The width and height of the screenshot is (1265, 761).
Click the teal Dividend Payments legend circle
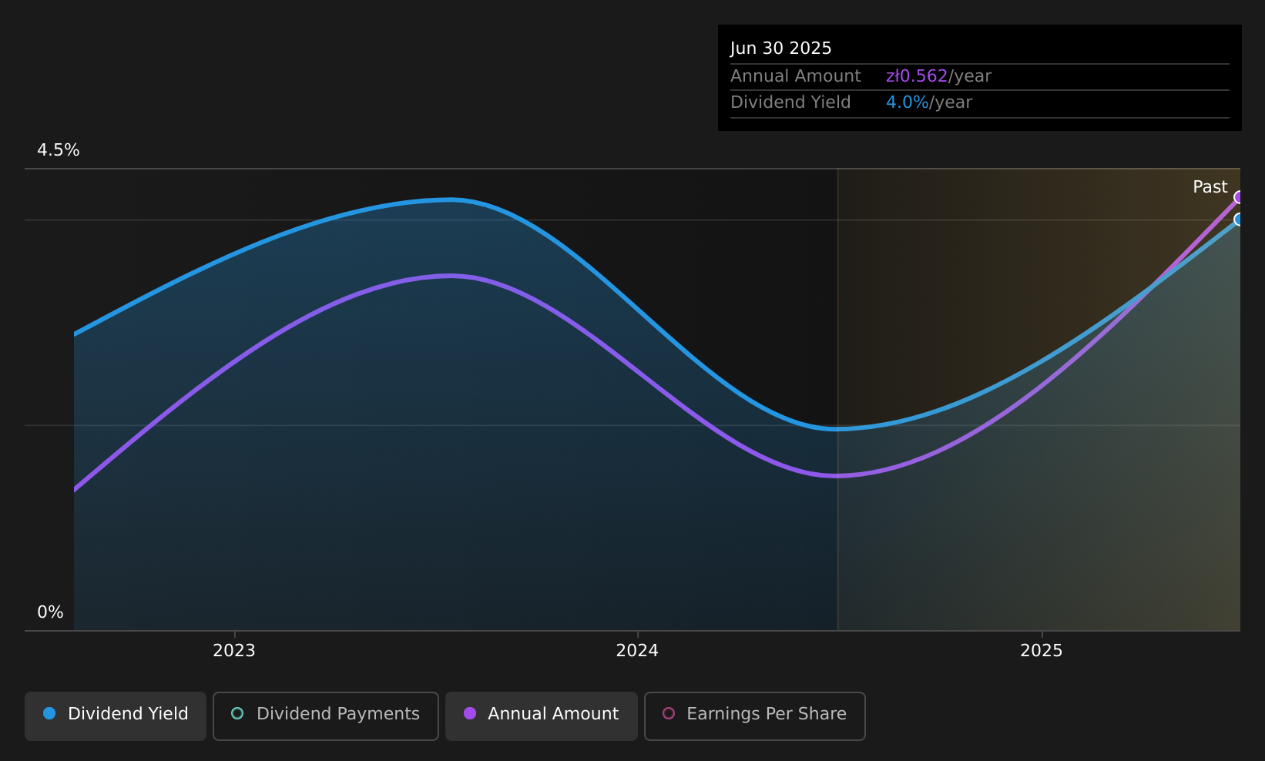[x=237, y=713]
